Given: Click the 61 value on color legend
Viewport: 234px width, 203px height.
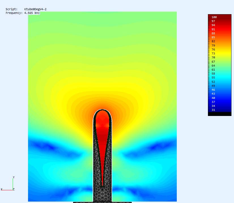Looking at the screenshot, I should coord(213,70).
